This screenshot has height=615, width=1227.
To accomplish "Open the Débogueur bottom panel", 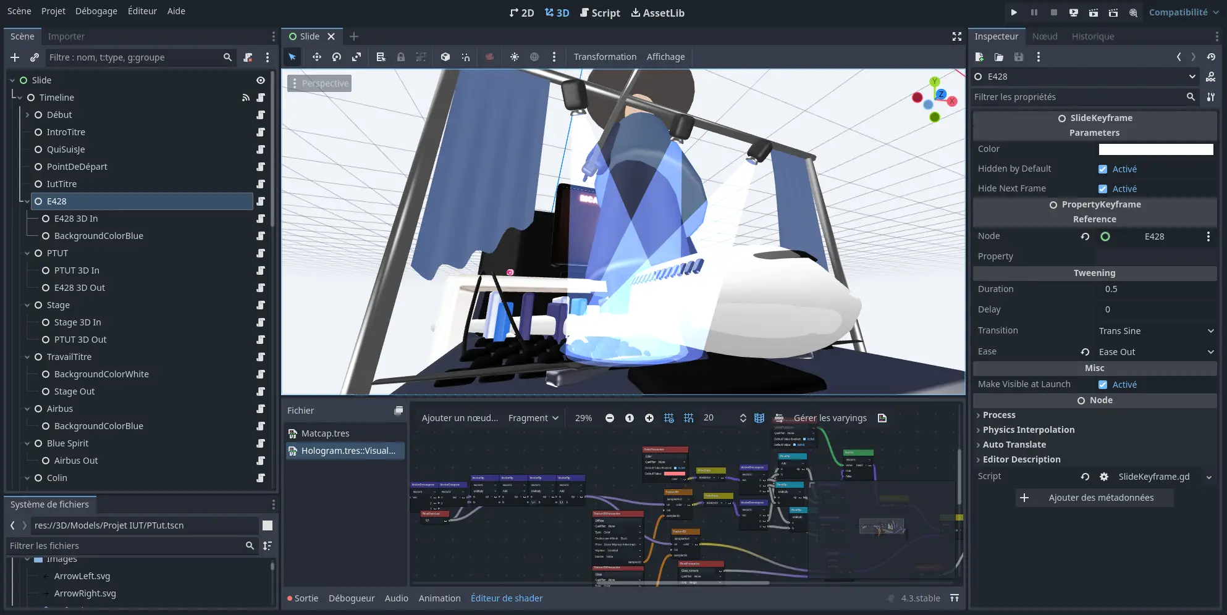I will [x=352, y=598].
